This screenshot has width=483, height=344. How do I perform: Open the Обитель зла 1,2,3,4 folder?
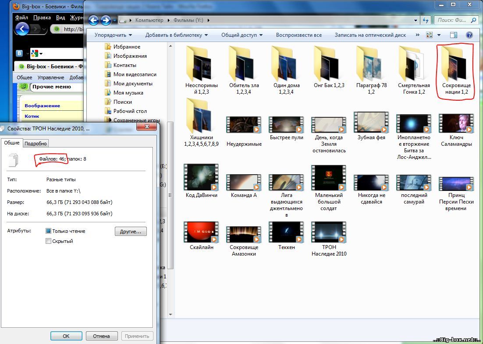pos(244,70)
